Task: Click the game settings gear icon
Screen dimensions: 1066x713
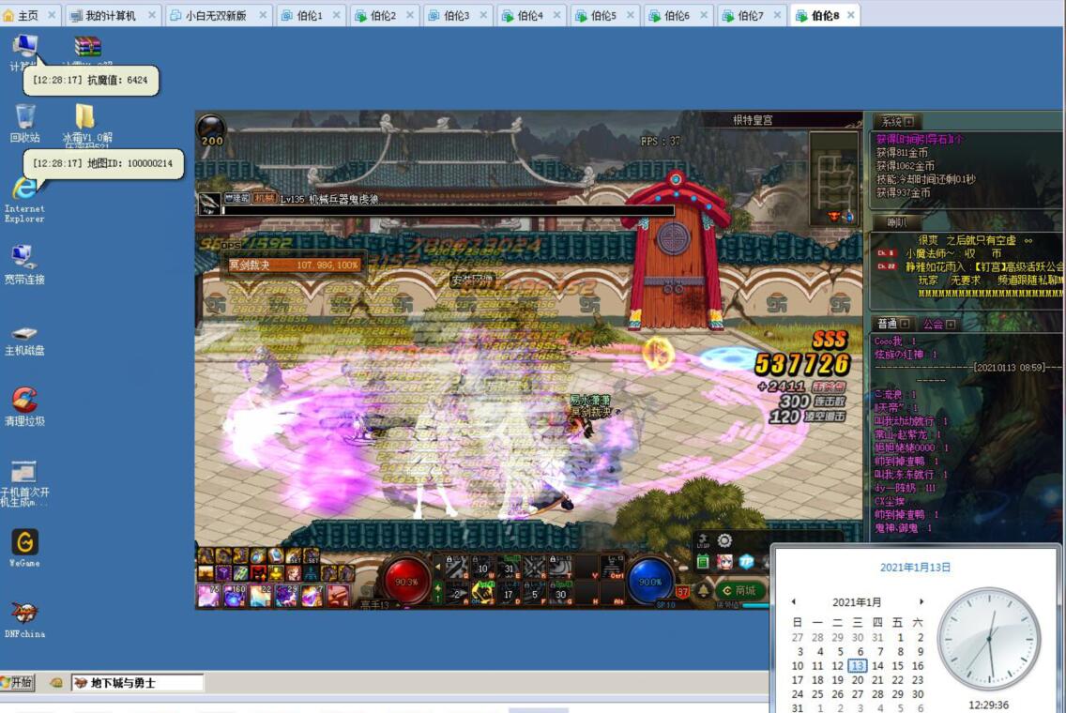Action: click(724, 540)
